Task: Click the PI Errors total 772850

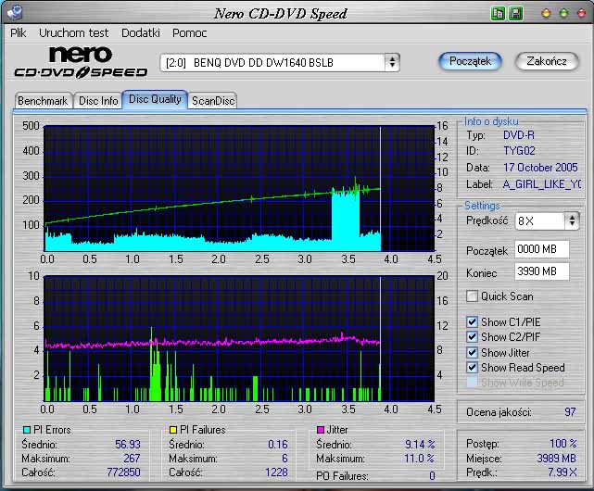Action: coord(123,472)
